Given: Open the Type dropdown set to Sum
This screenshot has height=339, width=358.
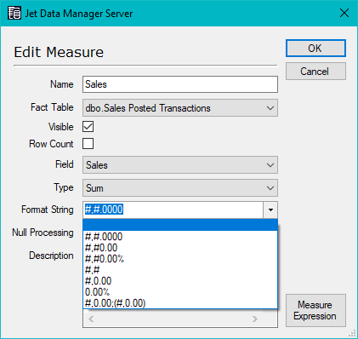Looking at the screenshot, I should tap(180, 187).
